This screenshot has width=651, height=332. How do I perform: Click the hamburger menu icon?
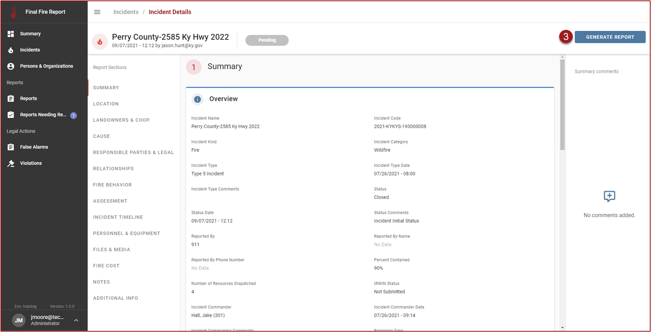pyautogui.click(x=97, y=12)
